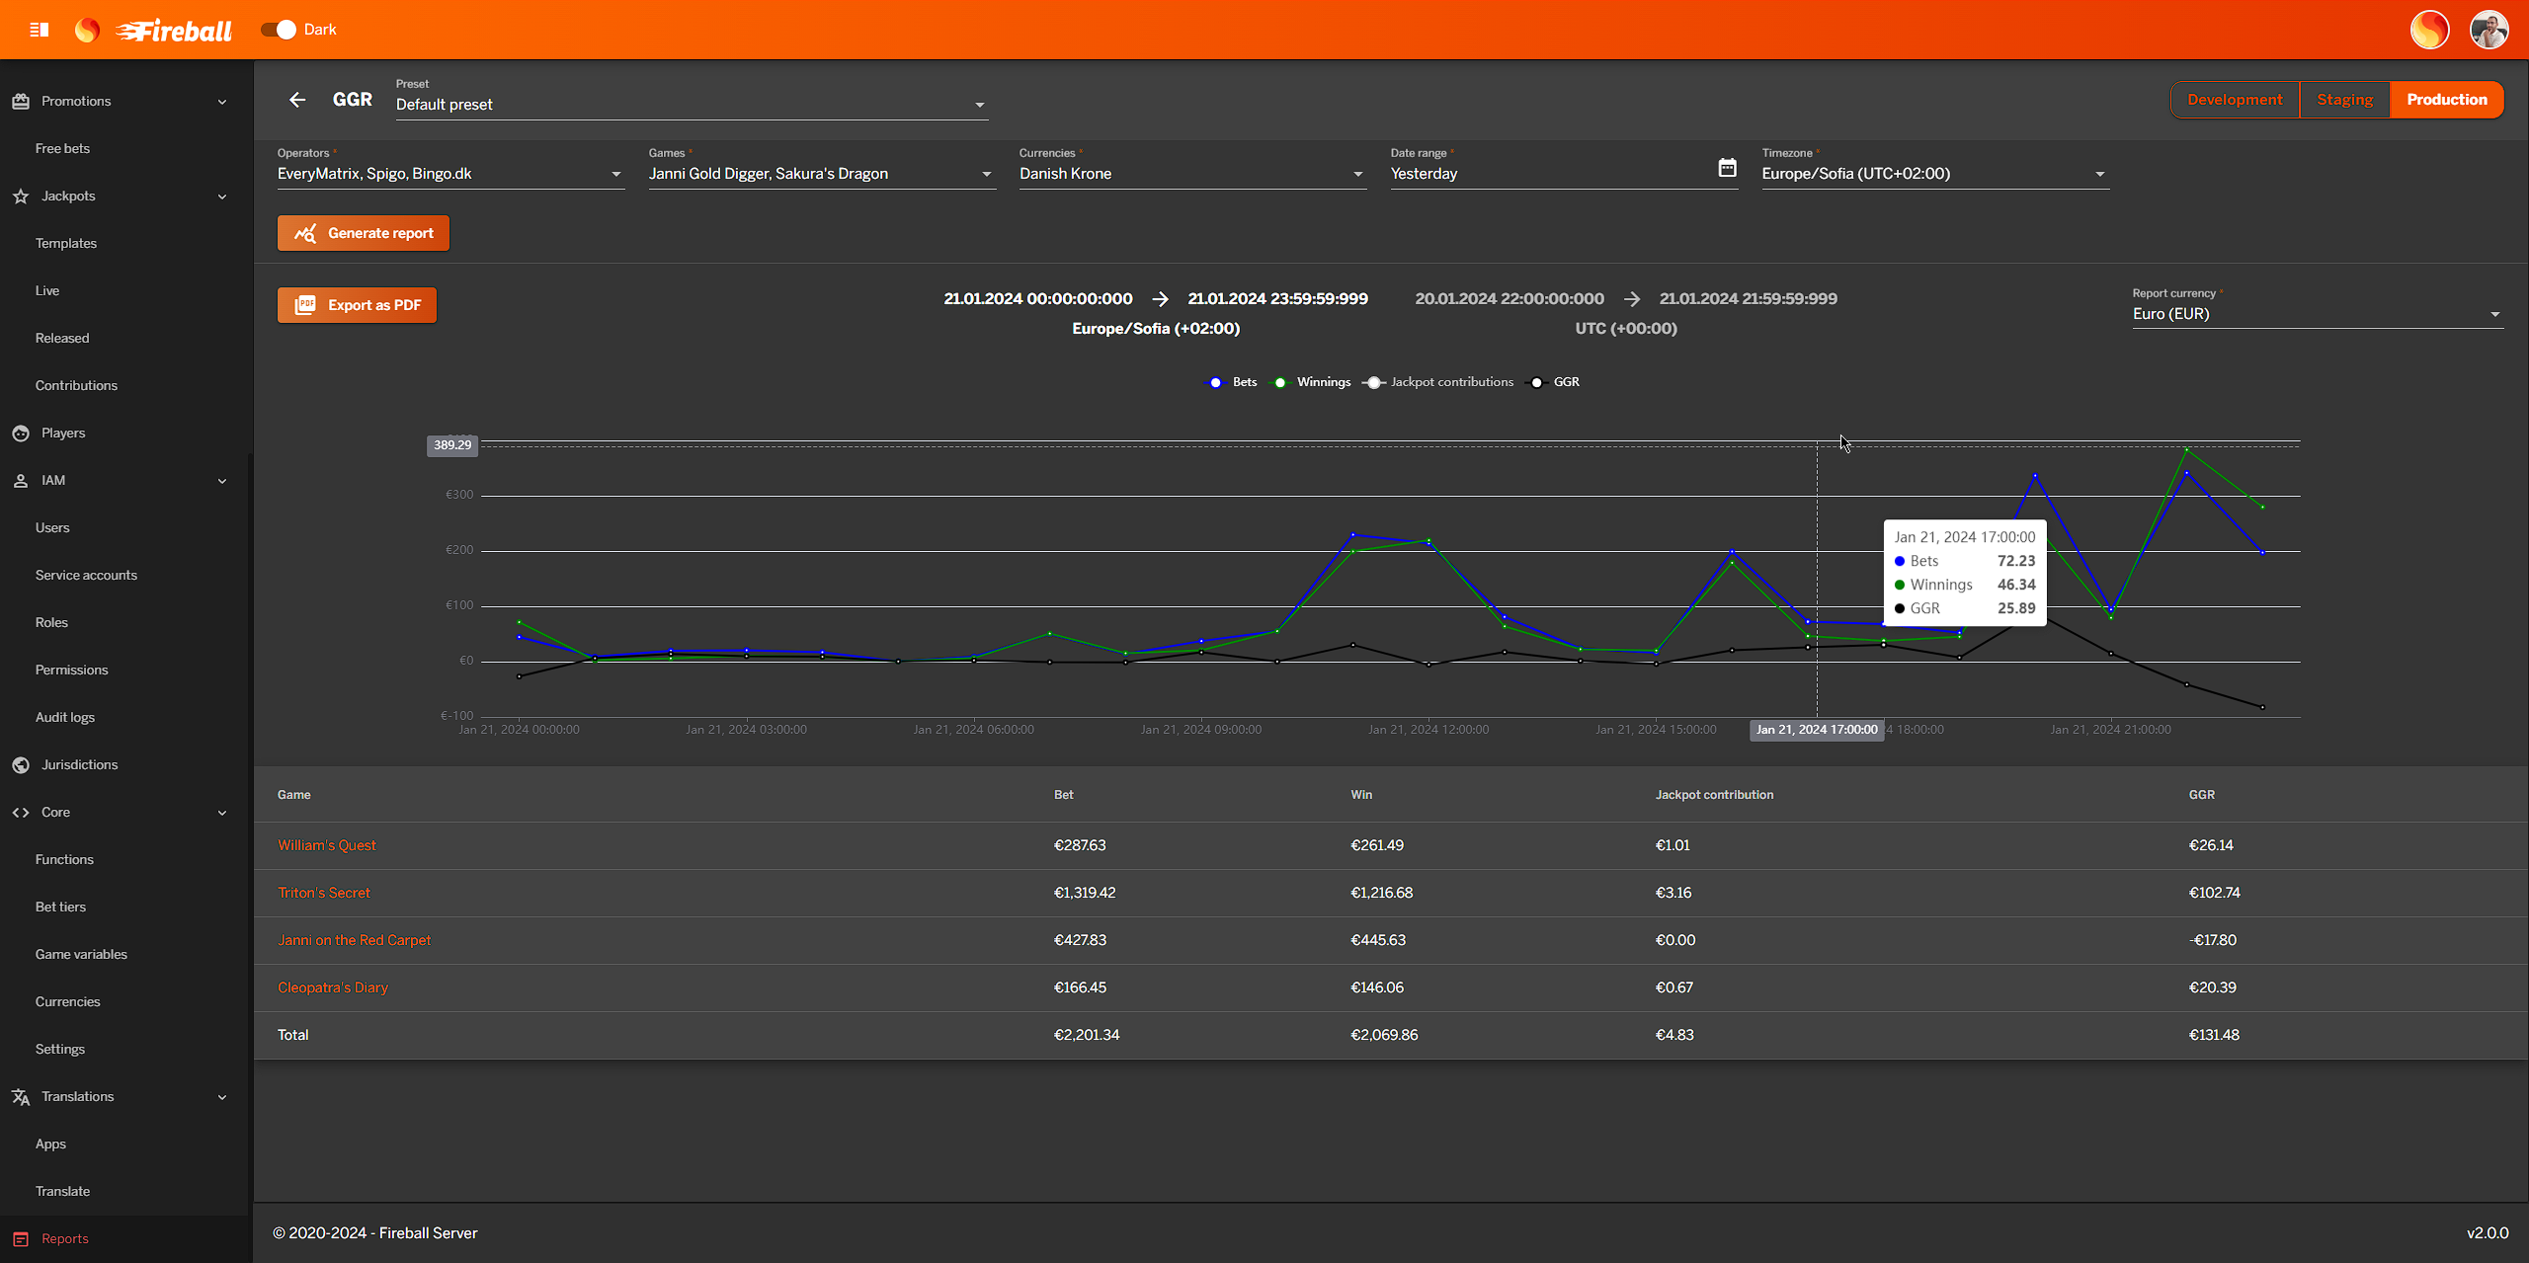Collapse the Jackpots sidebar section
2529x1263 pixels.
tap(222, 197)
